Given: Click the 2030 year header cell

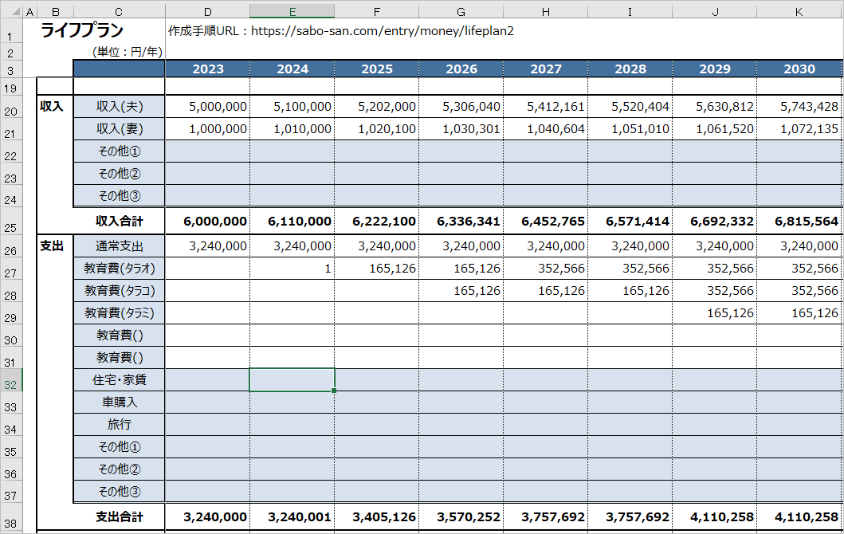Looking at the screenshot, I should (x=799, y=69).
